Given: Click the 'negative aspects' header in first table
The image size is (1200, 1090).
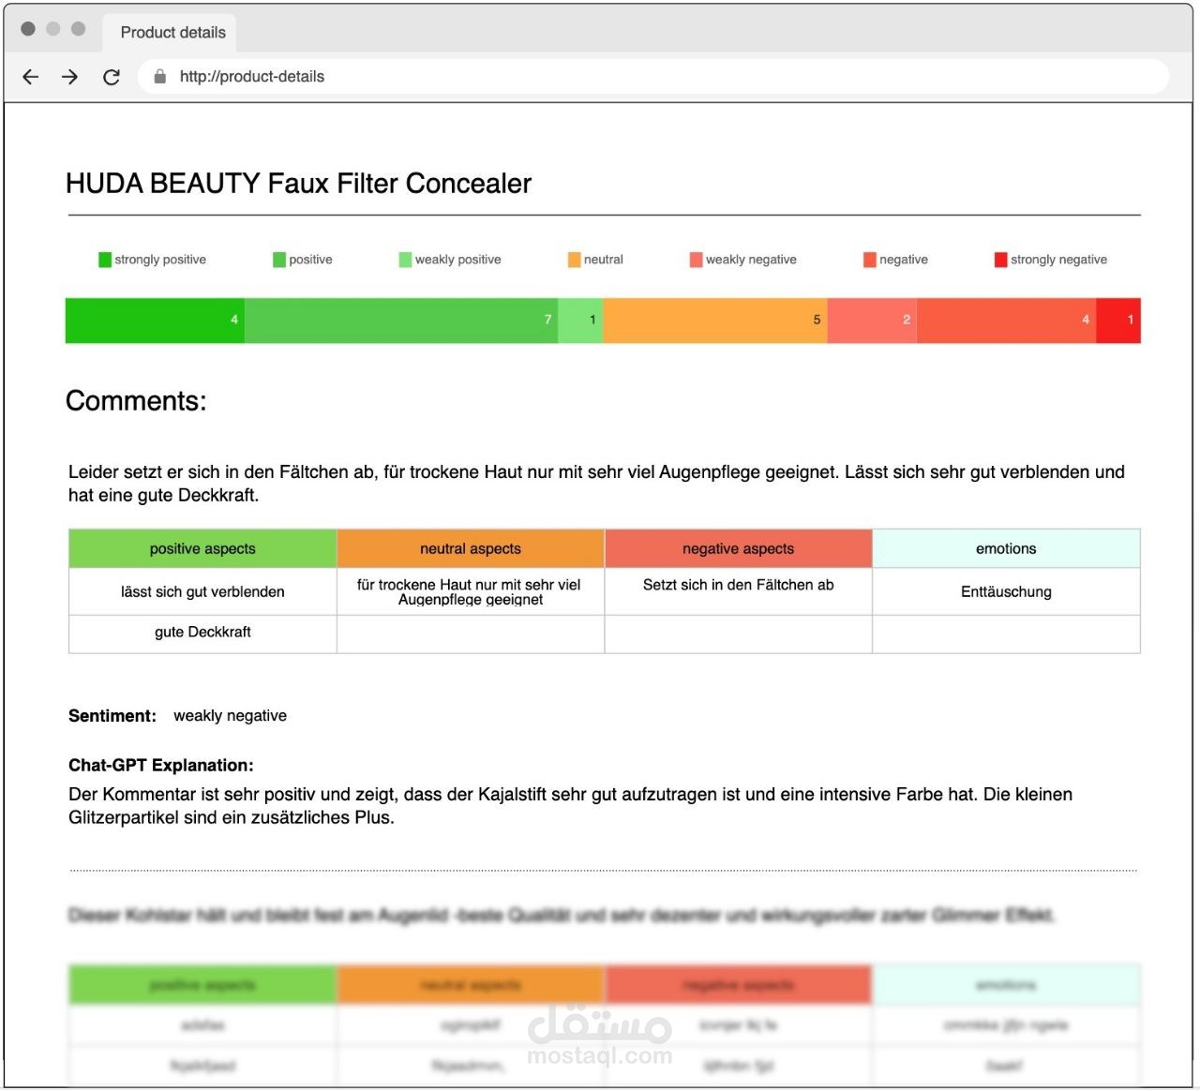Looking at the screenshot, I should pos(739,548).
